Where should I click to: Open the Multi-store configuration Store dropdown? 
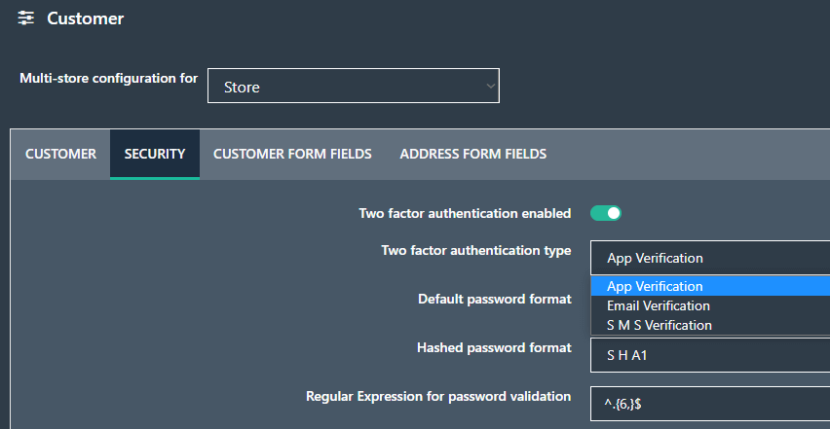(x=353, y=87)
